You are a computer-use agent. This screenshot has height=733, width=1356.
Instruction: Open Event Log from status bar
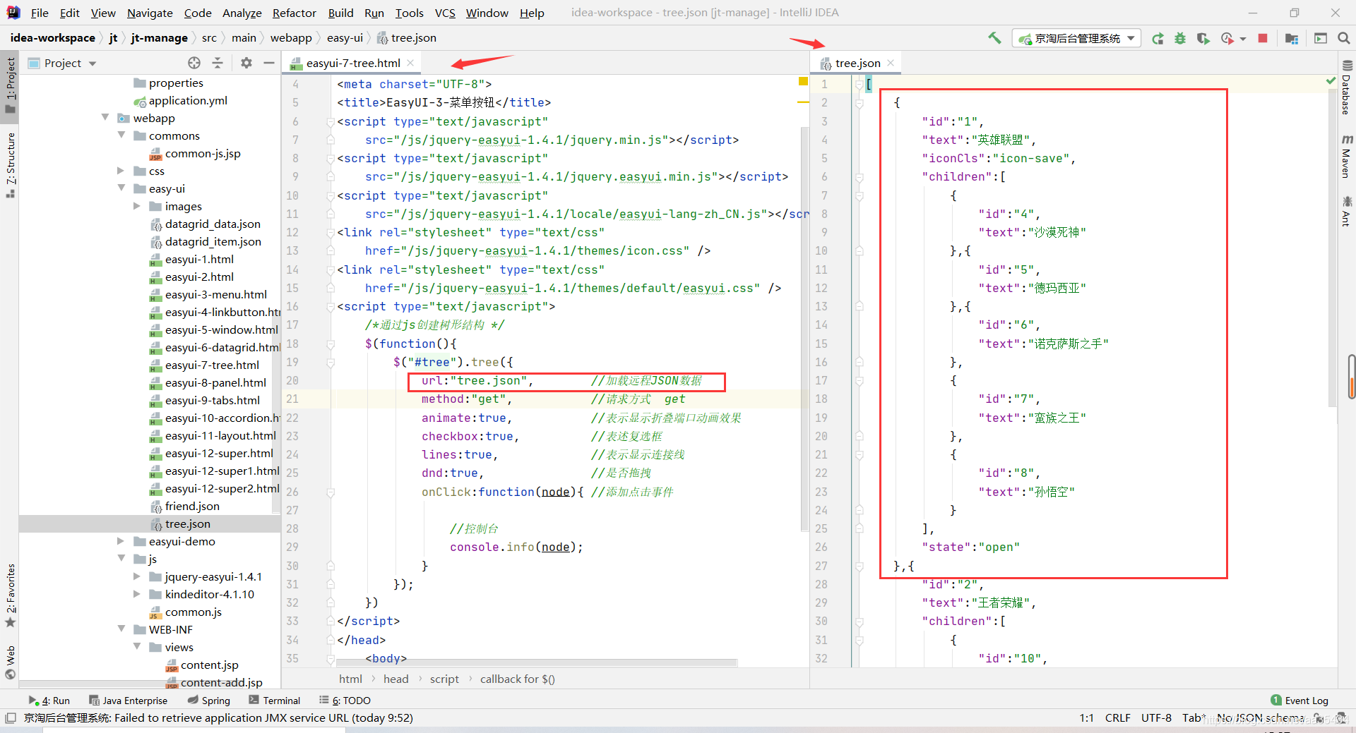click(1299, 701)
